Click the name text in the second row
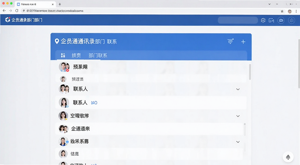This screenshot has height=165, width=300. (78, 79)
